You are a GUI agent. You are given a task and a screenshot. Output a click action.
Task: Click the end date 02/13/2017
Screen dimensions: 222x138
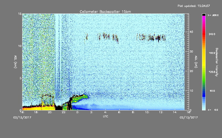pos(189,118)
